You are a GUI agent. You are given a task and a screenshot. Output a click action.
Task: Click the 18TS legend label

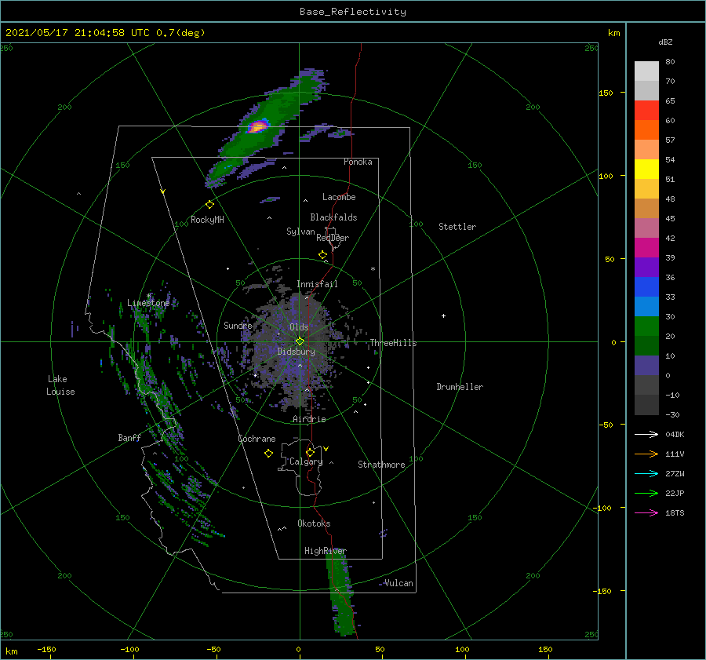coord(675,512)
